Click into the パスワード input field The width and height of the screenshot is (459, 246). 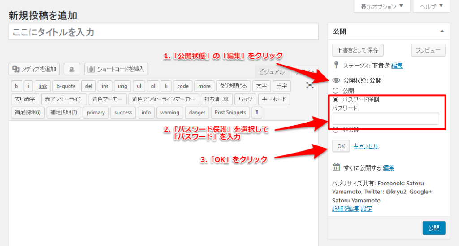tap(385, 119)
